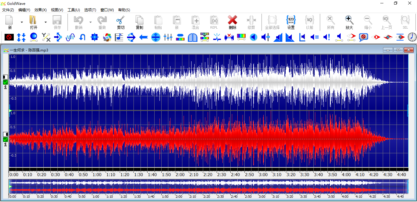Click the 打开 open file button
The width and height of the screenshot is (417, 202).
point(33,22)
